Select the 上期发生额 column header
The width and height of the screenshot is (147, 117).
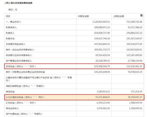(x=118, y=16)
